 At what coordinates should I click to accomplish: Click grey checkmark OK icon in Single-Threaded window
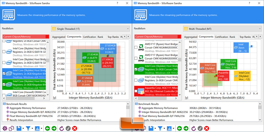click(x=68, y=129)
